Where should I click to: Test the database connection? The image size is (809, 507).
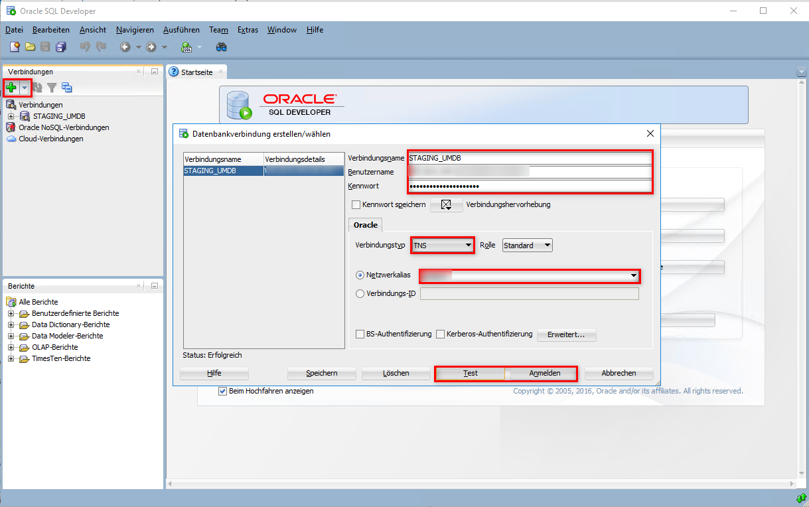point(469,373)
